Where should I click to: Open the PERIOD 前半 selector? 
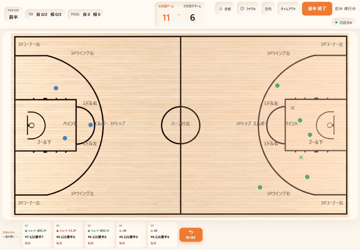[13, 14]
